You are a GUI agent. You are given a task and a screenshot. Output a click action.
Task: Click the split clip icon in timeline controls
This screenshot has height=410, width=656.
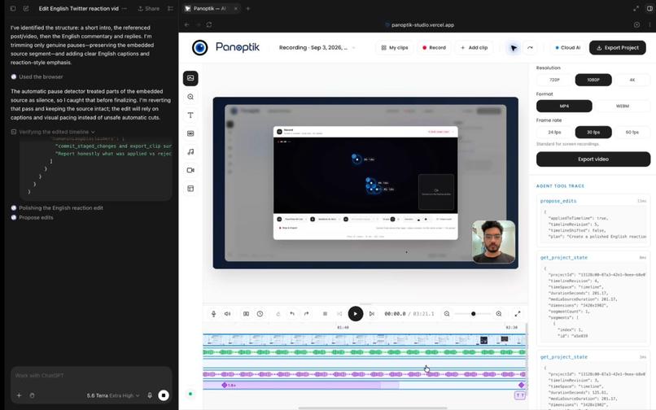(246, 314)
